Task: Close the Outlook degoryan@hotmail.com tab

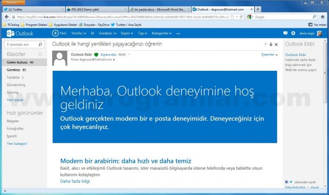Action: tap(252, 10)
